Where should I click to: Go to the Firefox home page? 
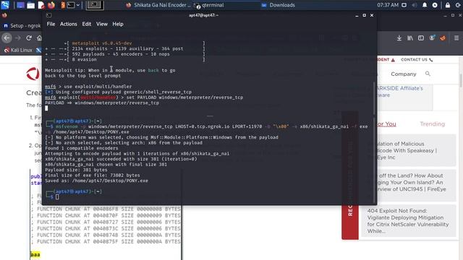coord(39,38)
